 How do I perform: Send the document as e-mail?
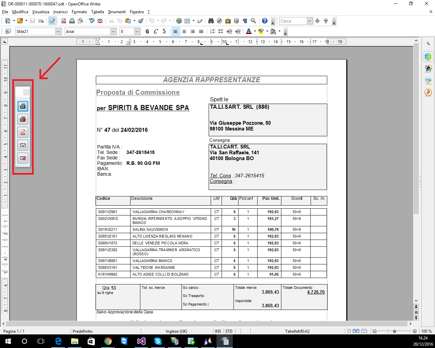[x=41, y=21]
